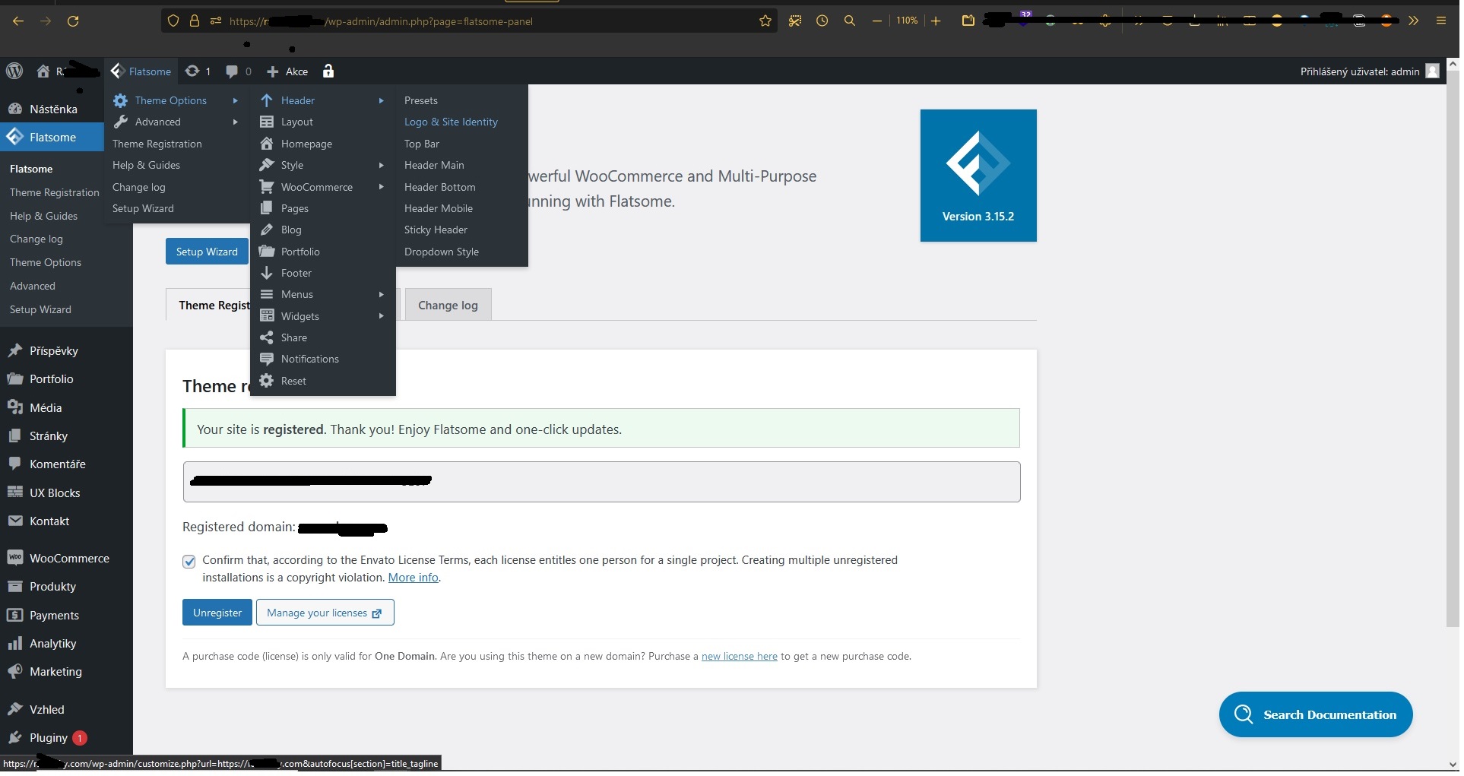Click the Unregister button

tap(217, 613)
